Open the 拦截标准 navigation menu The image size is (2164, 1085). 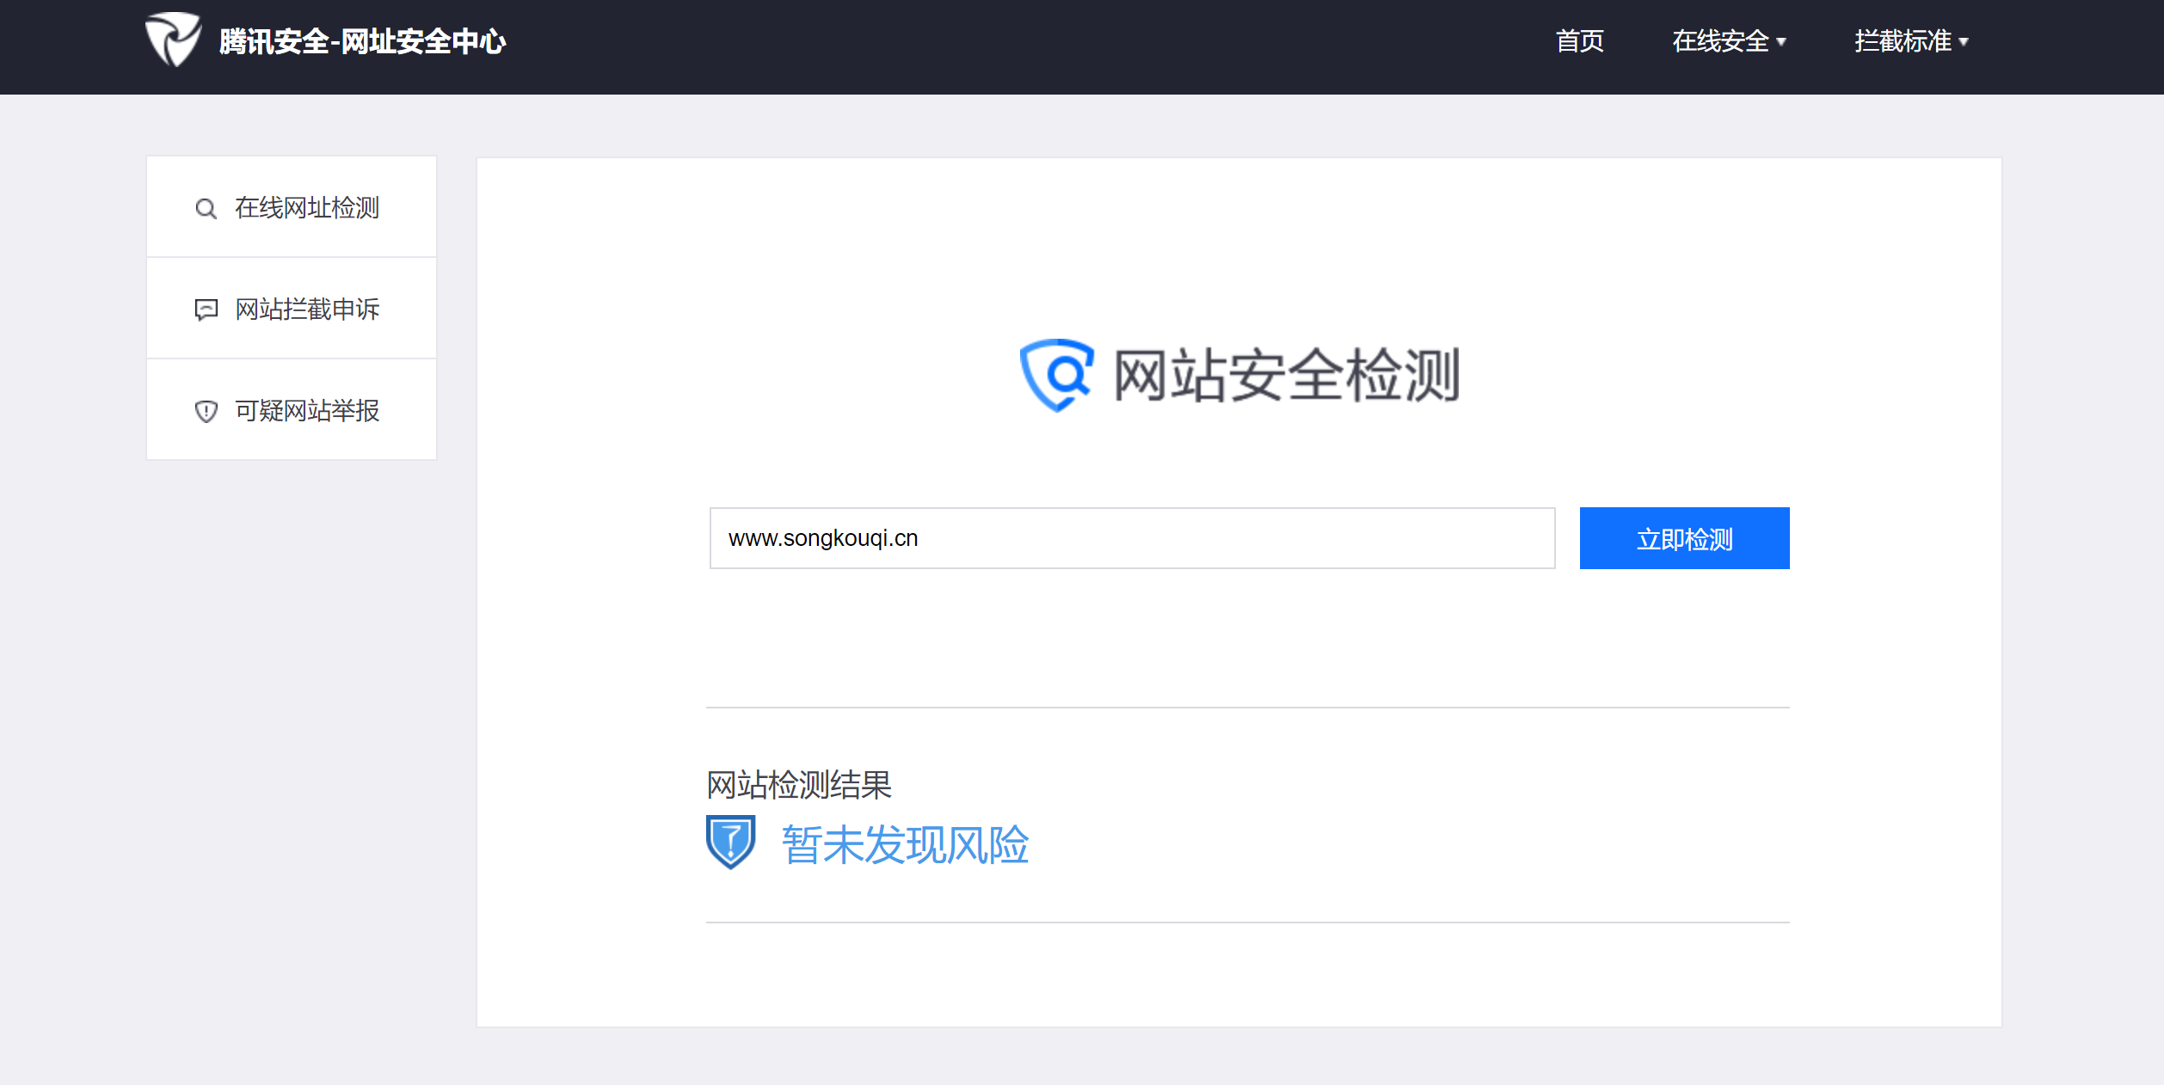[x=1903, y=41]
